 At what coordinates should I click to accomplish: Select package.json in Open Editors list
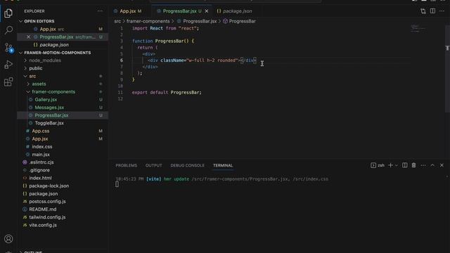tap(54, 45)
